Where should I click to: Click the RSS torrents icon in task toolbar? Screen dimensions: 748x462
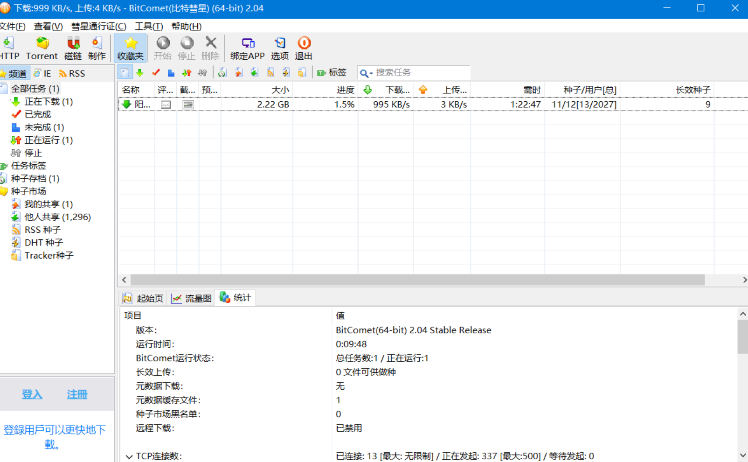click(270, 72)
